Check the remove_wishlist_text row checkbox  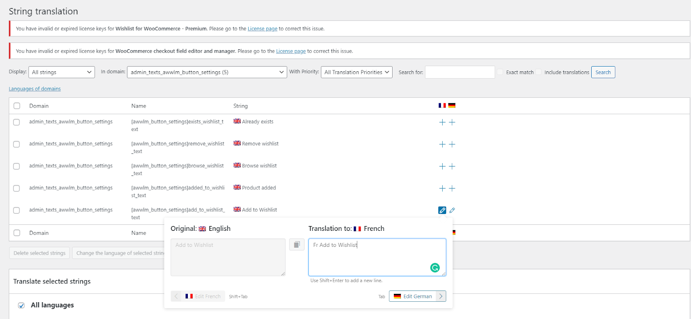[x=16, y=144]
